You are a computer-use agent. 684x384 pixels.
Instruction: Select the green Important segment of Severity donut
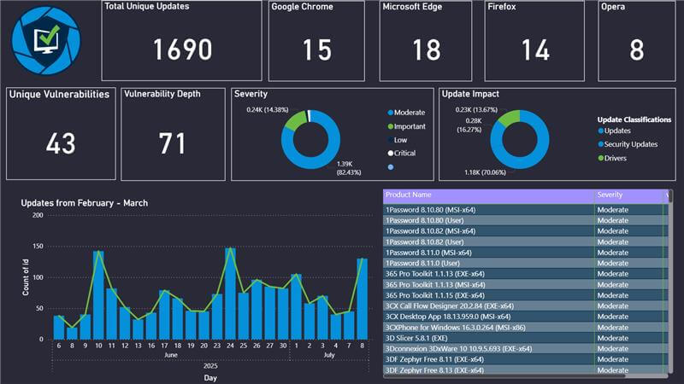294,120
